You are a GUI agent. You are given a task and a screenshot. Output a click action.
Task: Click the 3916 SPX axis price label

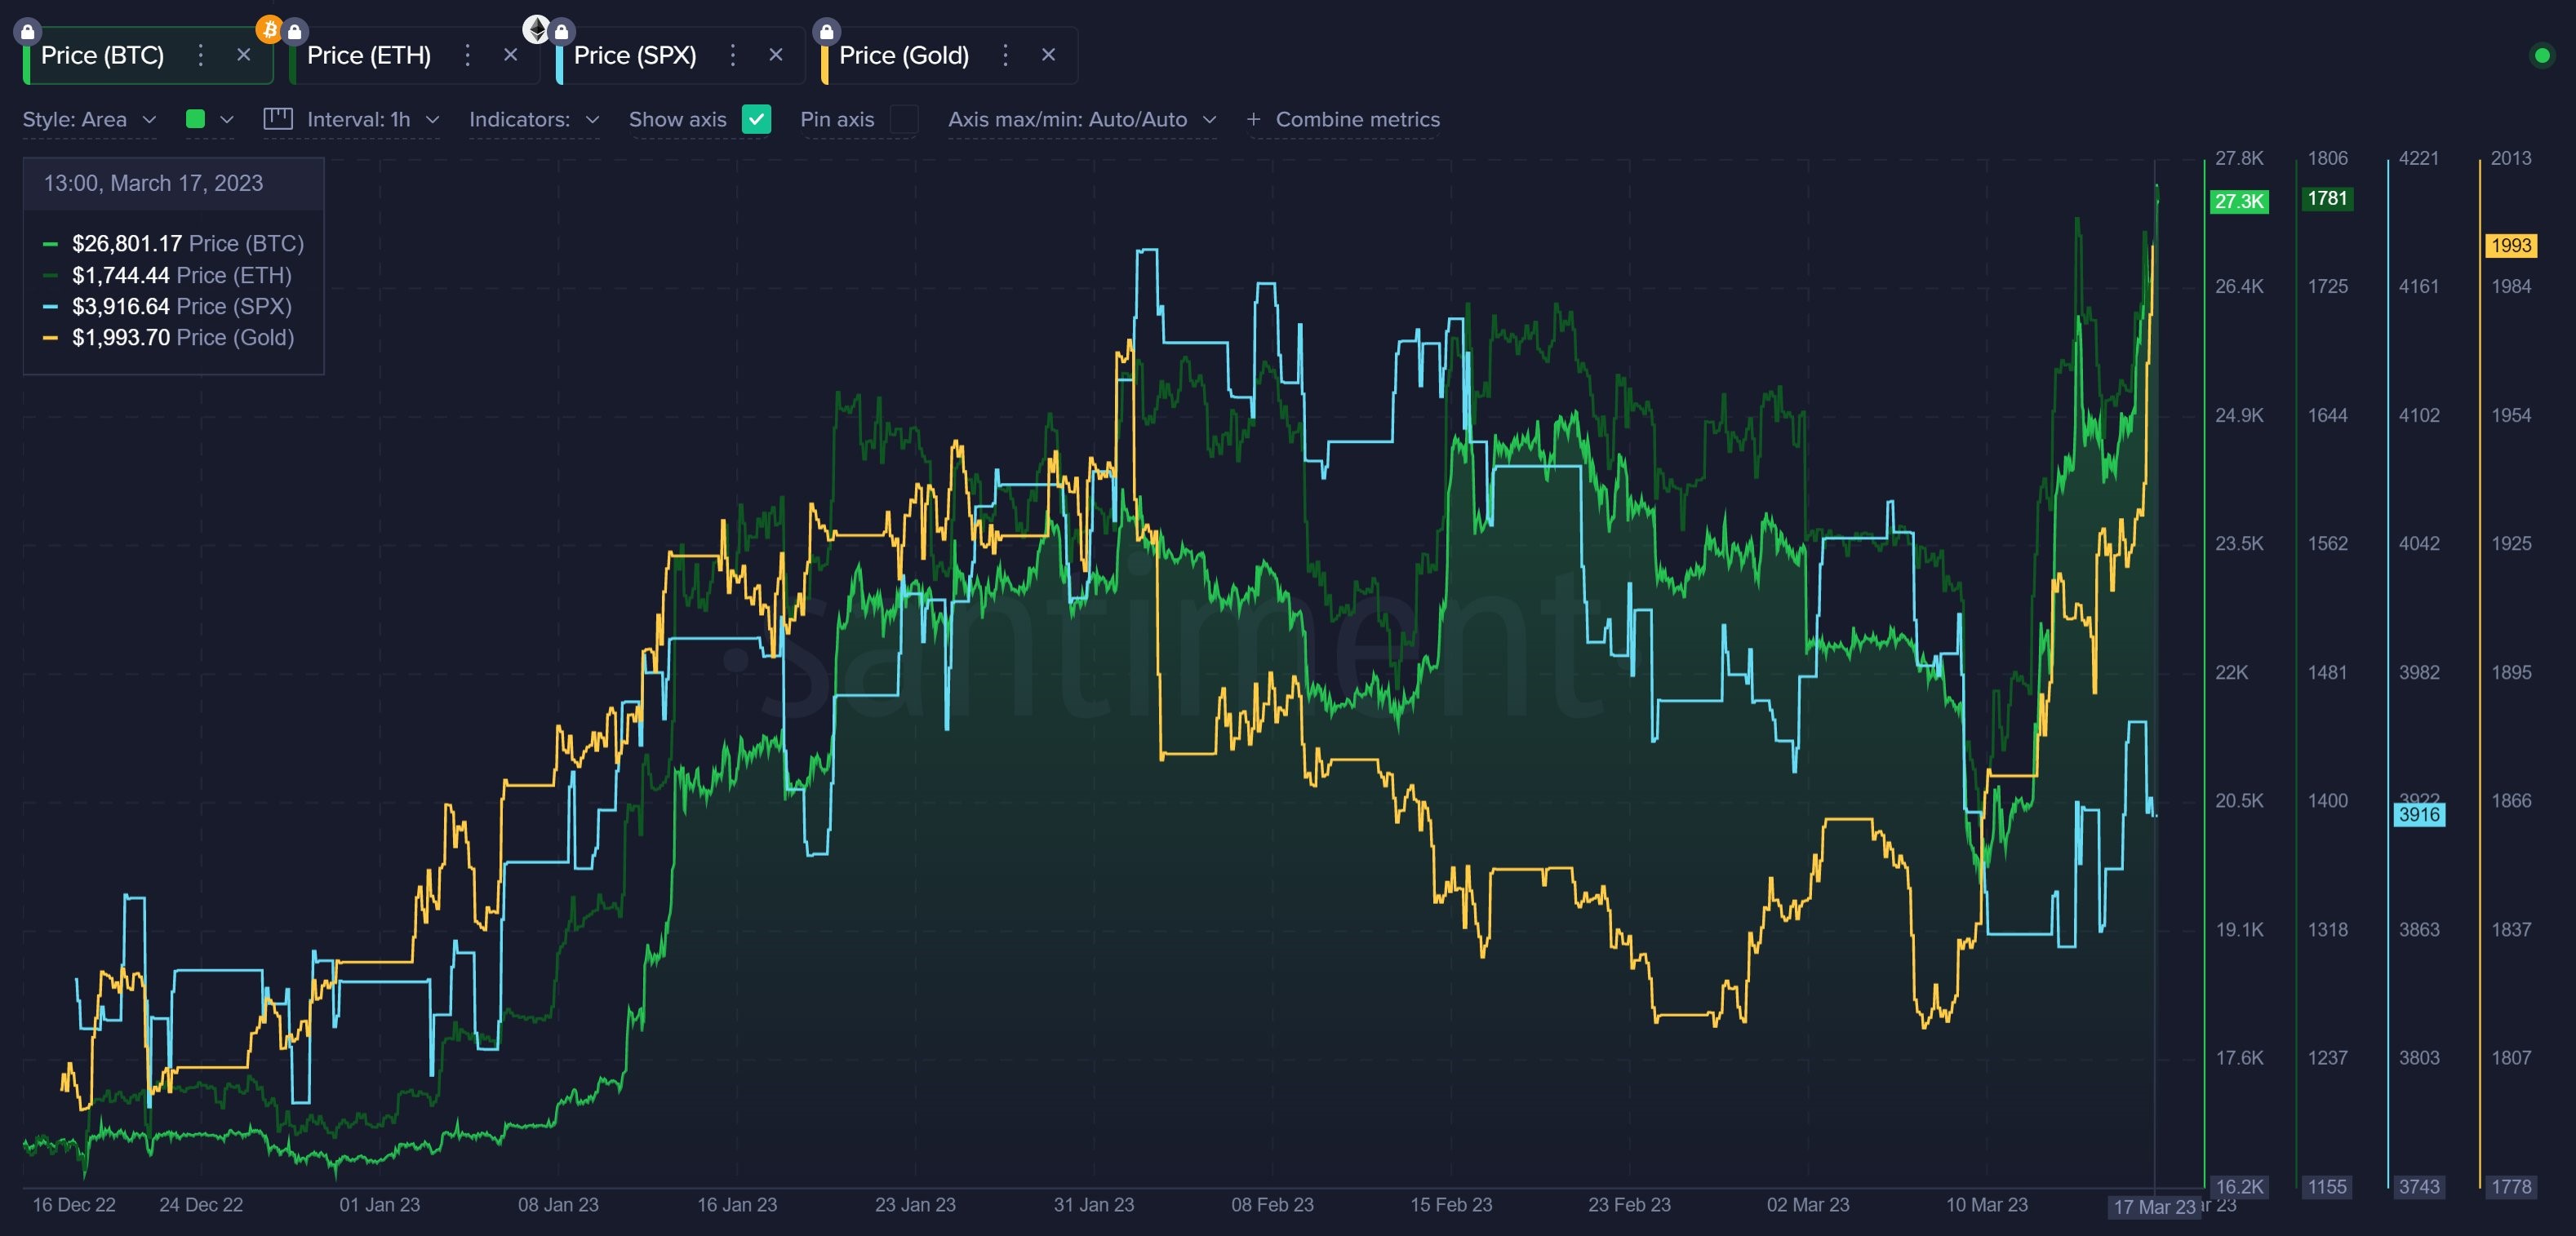(2419, 814)
